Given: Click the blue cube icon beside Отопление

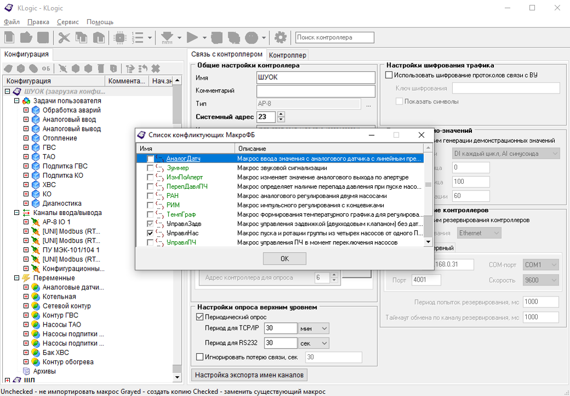Looking at the screenshot, I should [x=36, y=138].
